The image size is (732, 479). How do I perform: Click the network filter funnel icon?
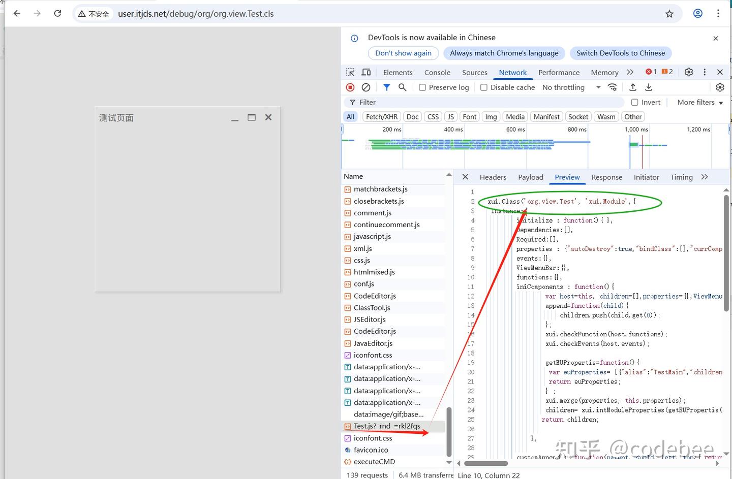386,87
